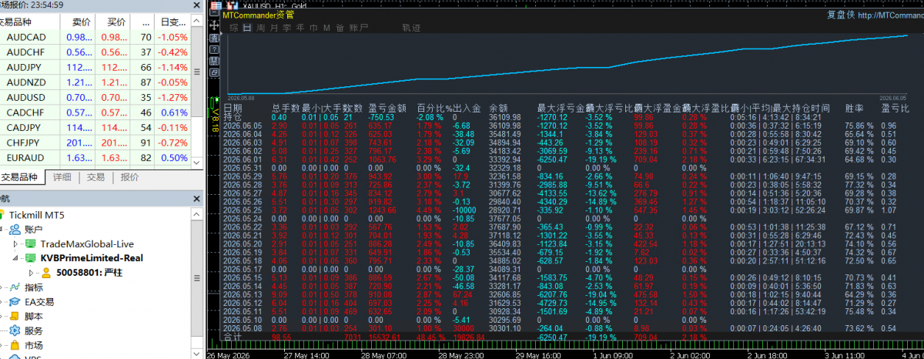The width and height of the screenshot is (924, 359).
Task: Click the TradeMaxGlobal-Live server icon
Action: [31, 243]
